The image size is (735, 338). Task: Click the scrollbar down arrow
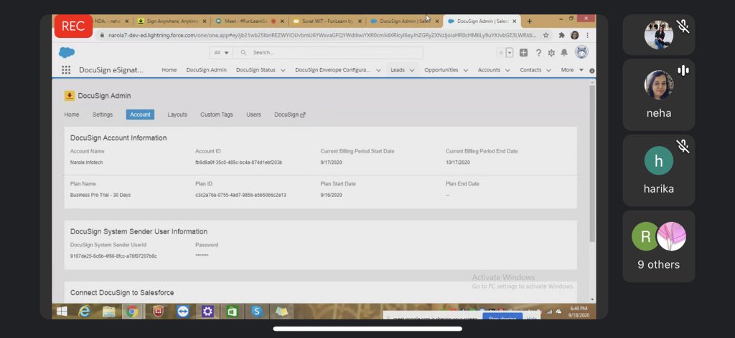point(592,299)
